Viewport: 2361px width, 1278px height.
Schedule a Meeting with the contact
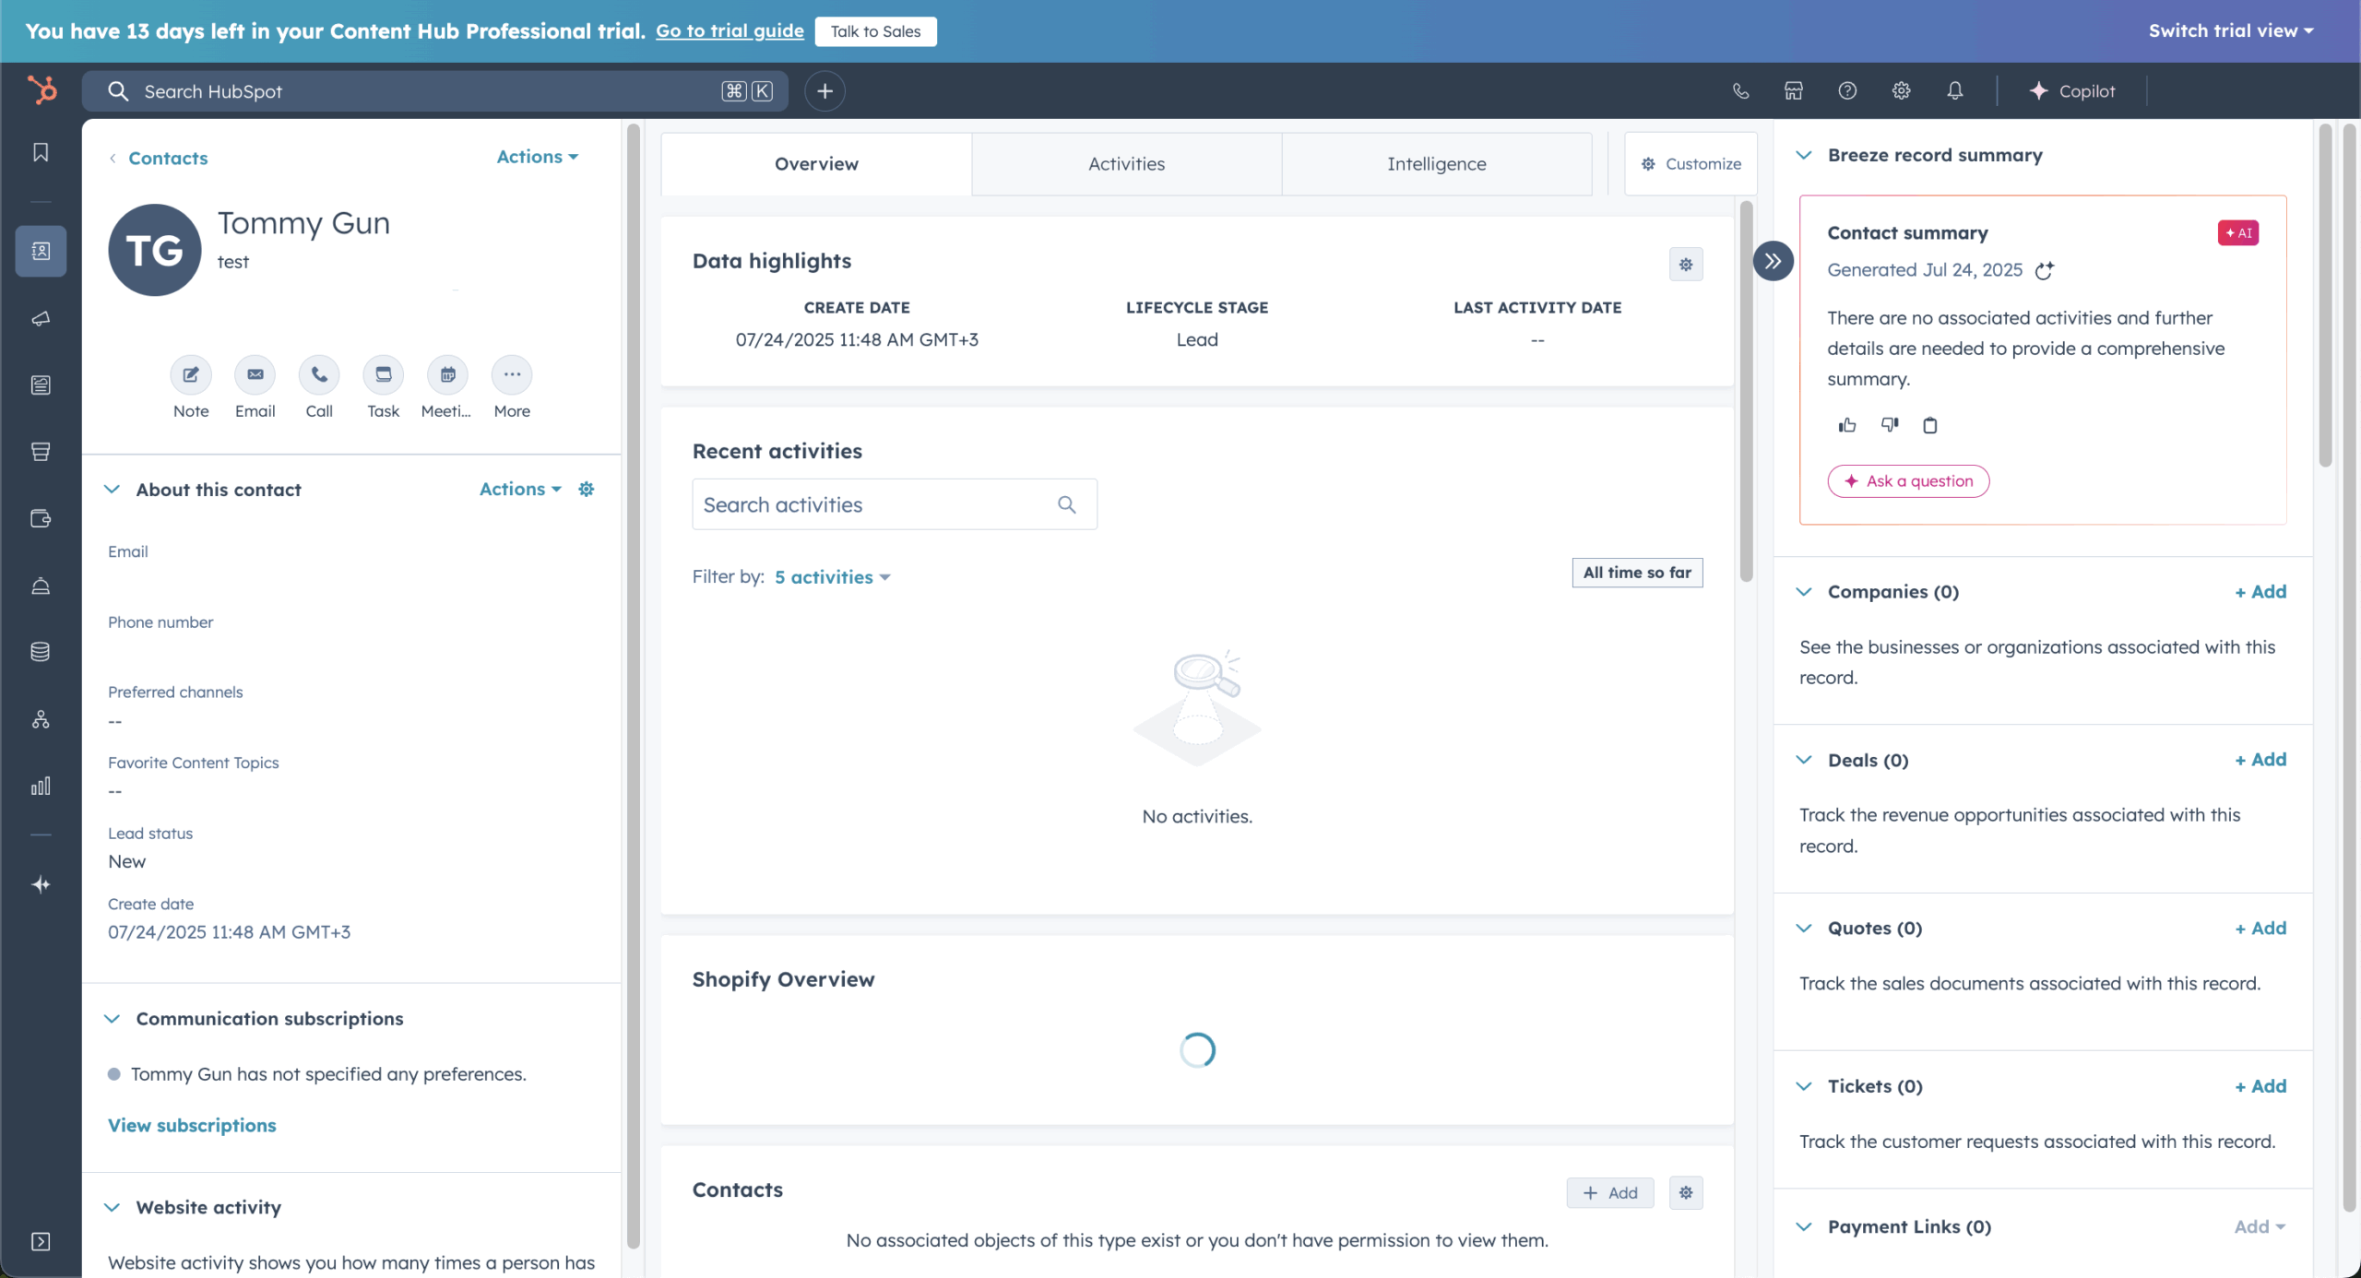click(447, 374)
